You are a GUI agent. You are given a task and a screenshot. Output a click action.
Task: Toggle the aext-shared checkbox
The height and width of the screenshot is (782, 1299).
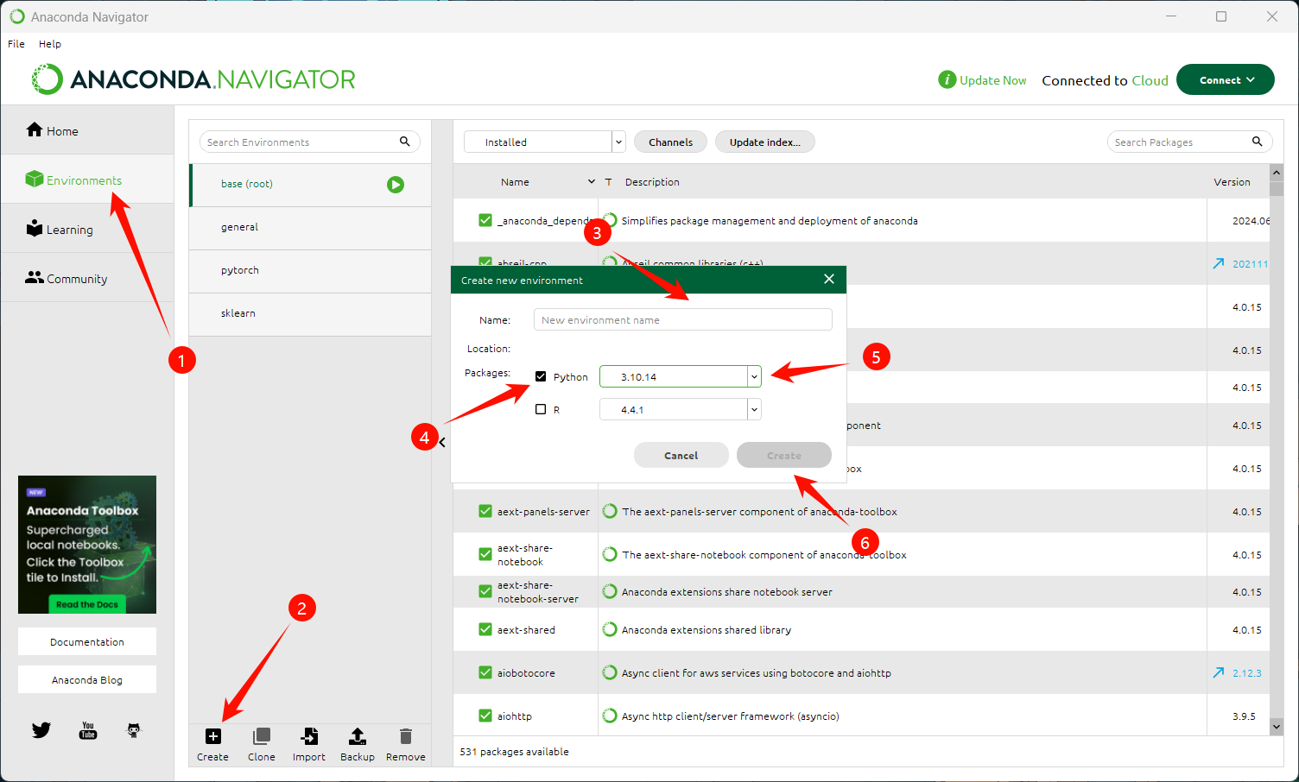pyautogui.click(x=485, y=629)
